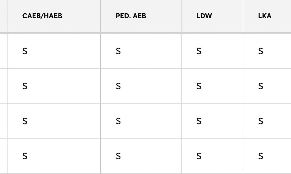Screen dimensions: 291x174
Task: Select first row LKA S value
Action: coord(260,51)
